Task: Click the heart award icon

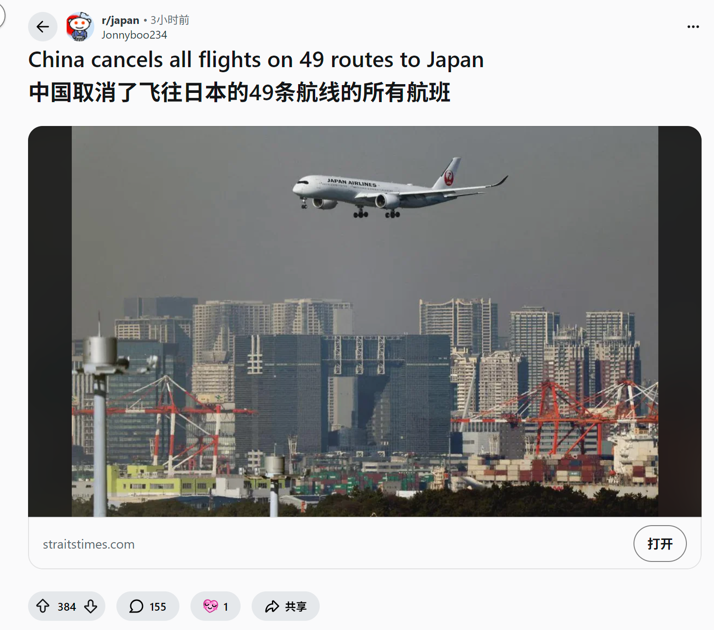Action: [x=211, y=606]
